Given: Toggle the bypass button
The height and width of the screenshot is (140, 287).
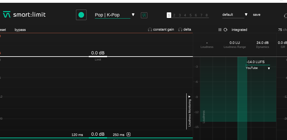Looking at the screenshot, I should point(20,30).
